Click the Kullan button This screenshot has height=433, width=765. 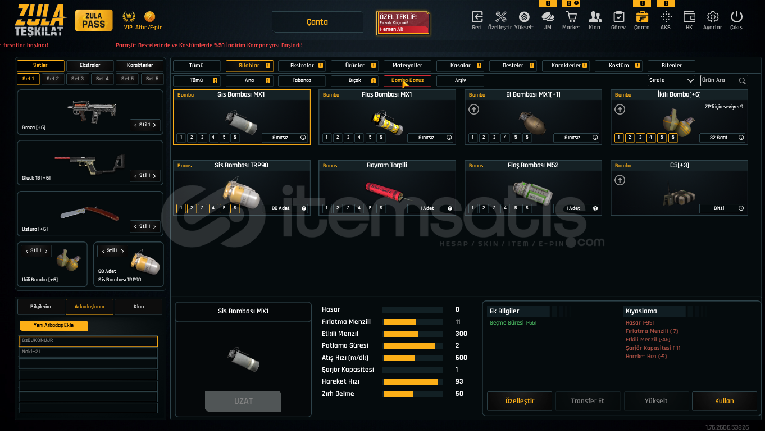[724, 401]
